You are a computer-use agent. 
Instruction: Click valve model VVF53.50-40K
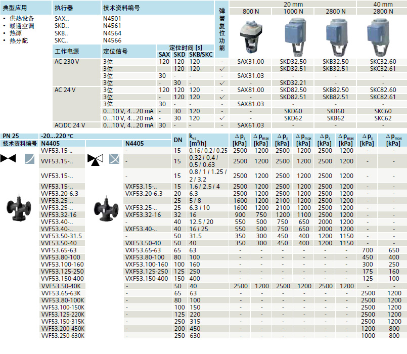pyautogui.click(x=61, y=286)
